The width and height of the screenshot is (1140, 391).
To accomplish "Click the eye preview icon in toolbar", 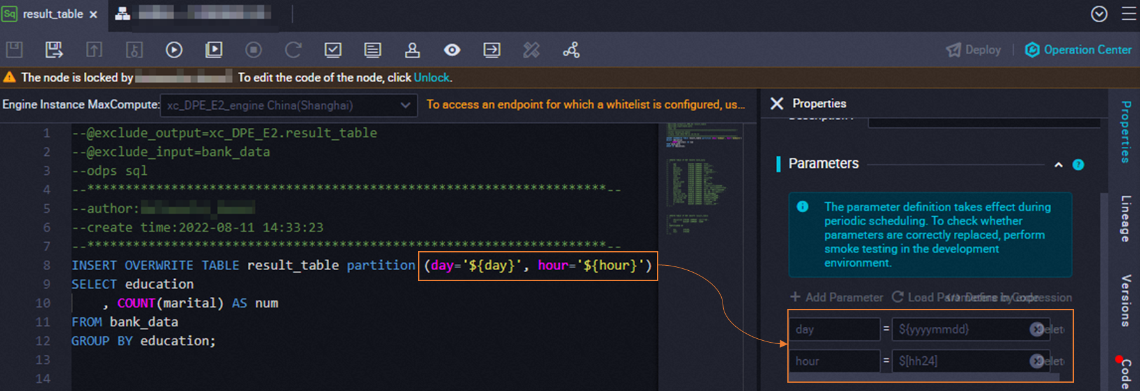I will pyautogui.click(x=452, y=50).
